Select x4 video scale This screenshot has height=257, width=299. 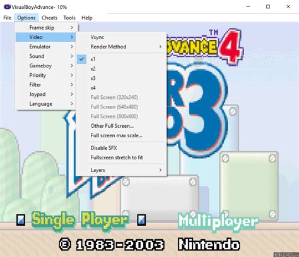121,88
